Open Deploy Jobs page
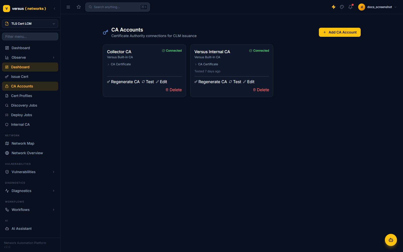 30,115
